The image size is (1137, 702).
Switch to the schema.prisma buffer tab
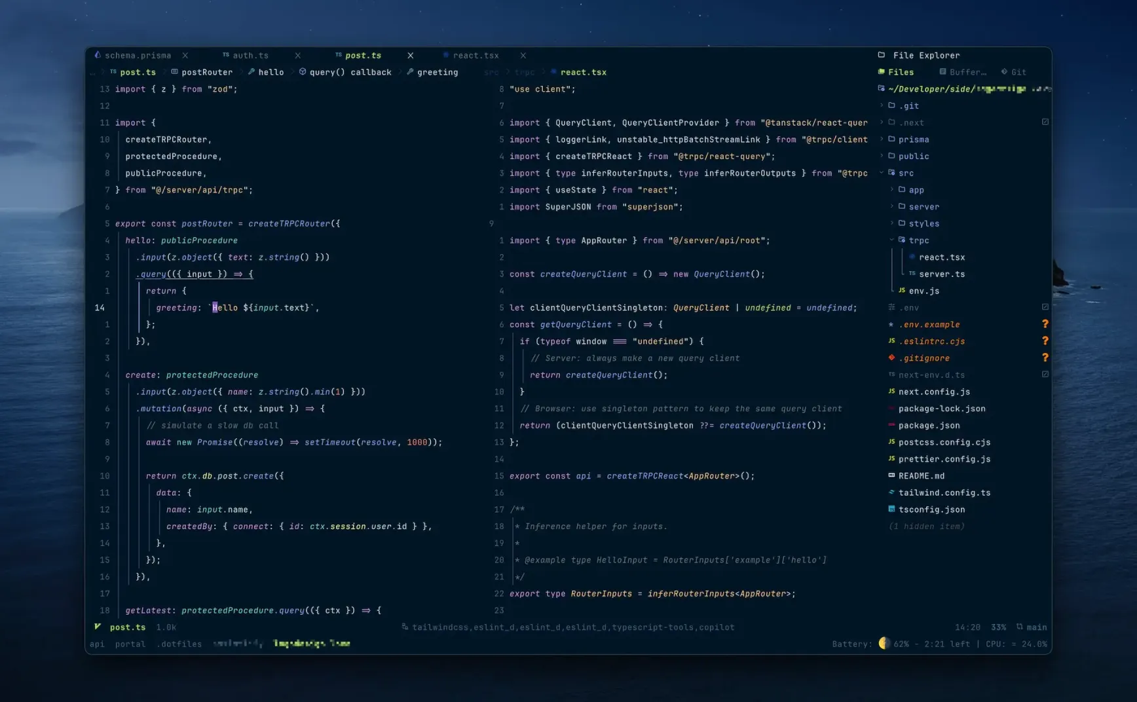pos(138,55)
